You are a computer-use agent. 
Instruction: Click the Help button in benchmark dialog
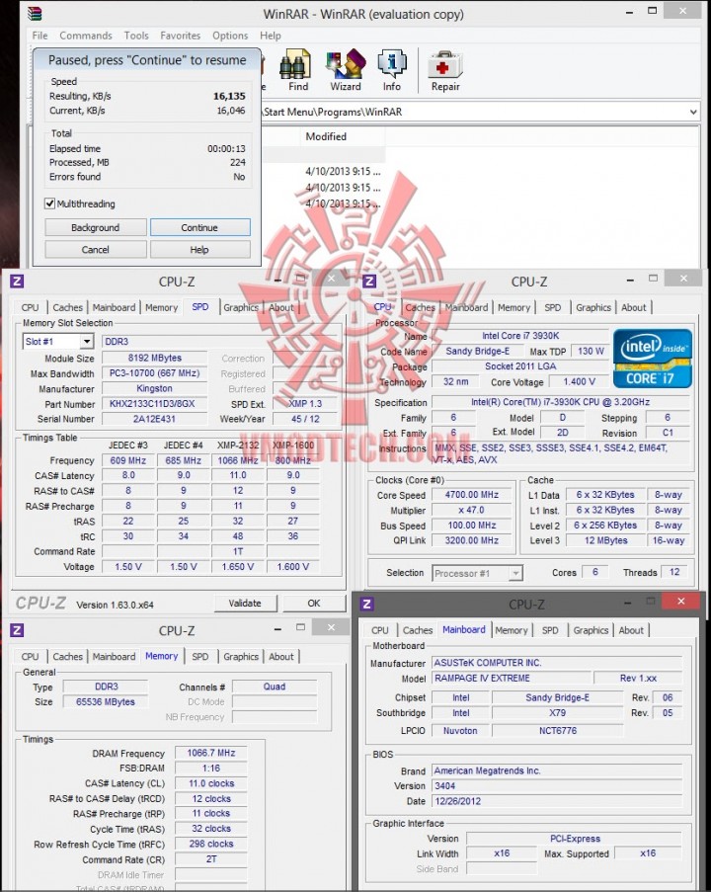click(x=199, y=249)
